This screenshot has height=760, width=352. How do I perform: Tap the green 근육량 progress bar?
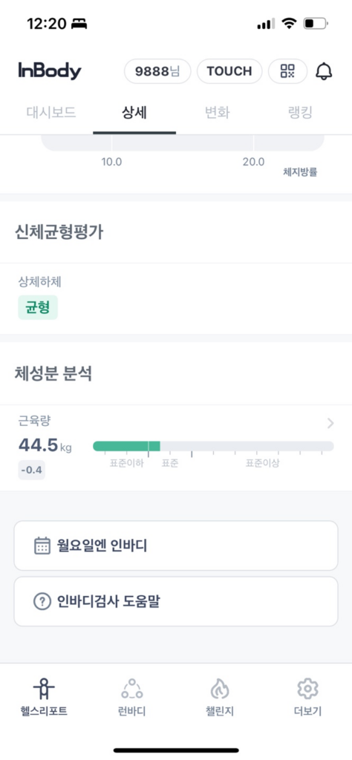click(126, 446)
